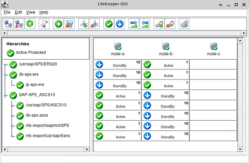
Task: Click hierarchy pane scroll right arrow
Action: point(87,149)
